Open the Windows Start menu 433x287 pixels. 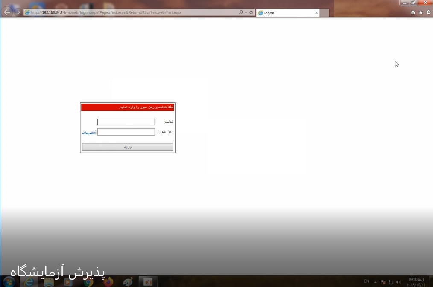[9, 281]
